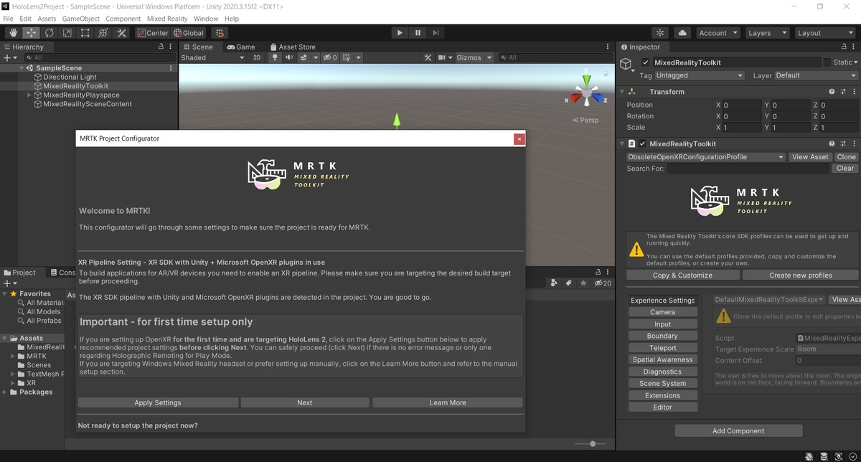Collapse the Transform component
The width and height of the screenshot is (861, 462).
[622, 92]
